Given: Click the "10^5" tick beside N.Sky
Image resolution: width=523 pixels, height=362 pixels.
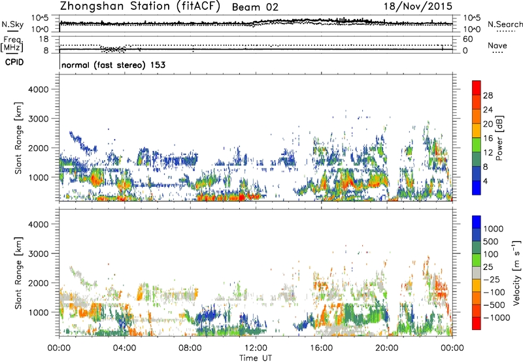Looking at the screenshot, I should pyautogui.click(x=40, y=18).
